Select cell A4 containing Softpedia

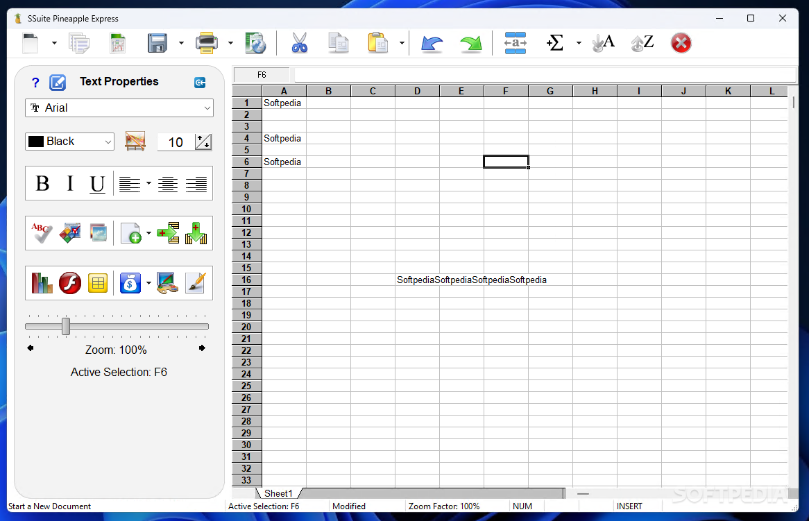coord(284,138)
